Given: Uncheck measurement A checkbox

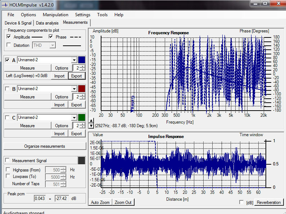Looking at the screenshot, I should pos(7,60).
